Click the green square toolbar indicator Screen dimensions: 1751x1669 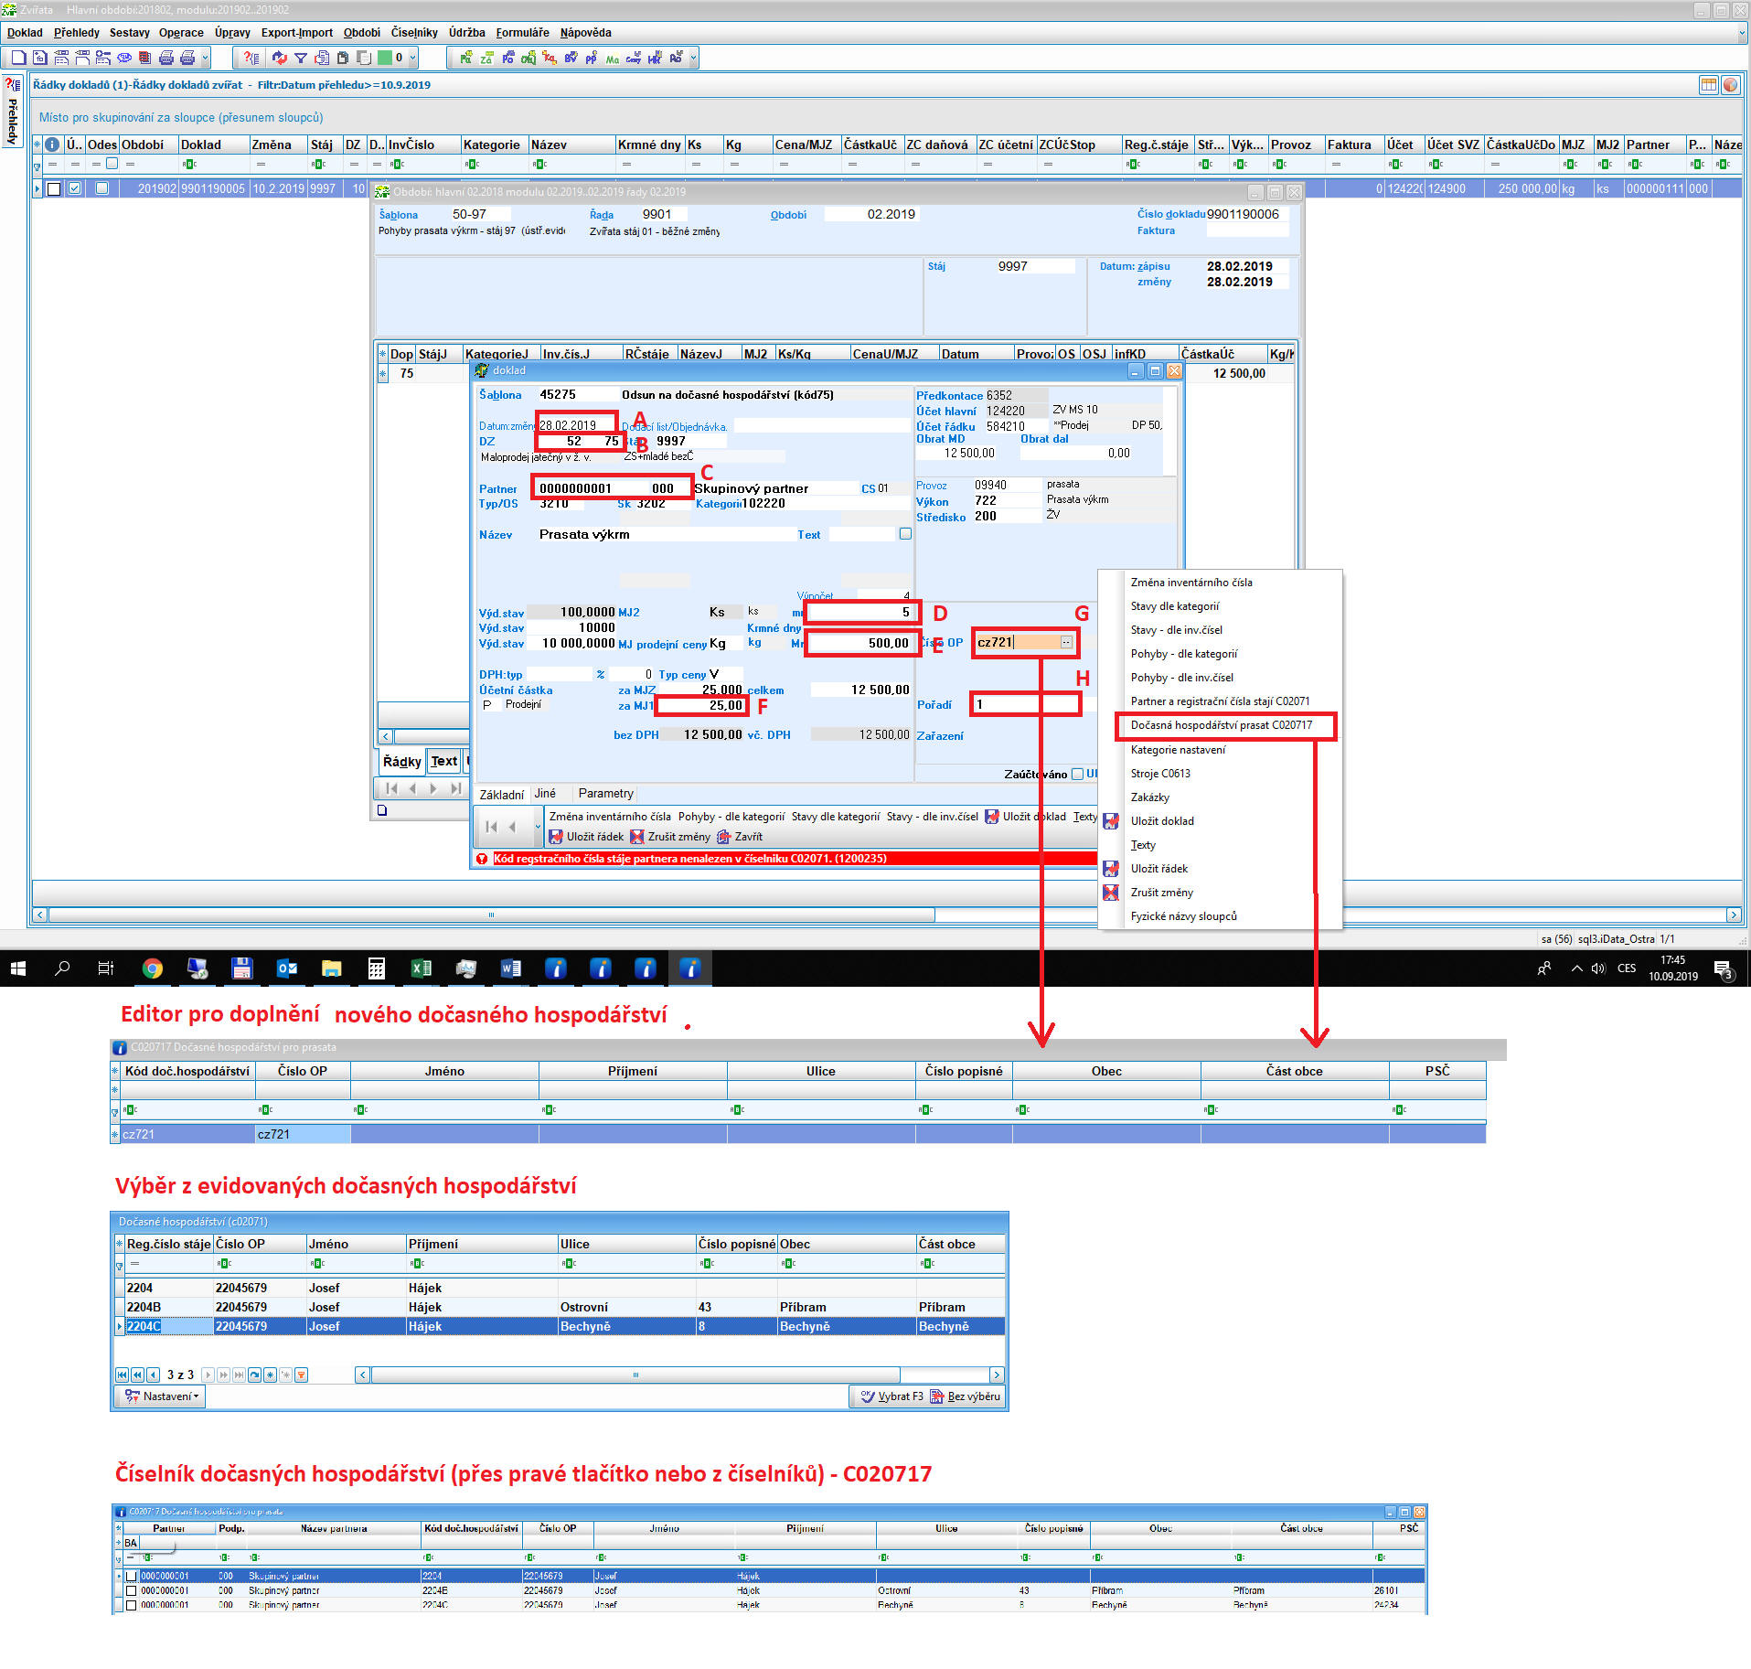click(x=385, y=58)
